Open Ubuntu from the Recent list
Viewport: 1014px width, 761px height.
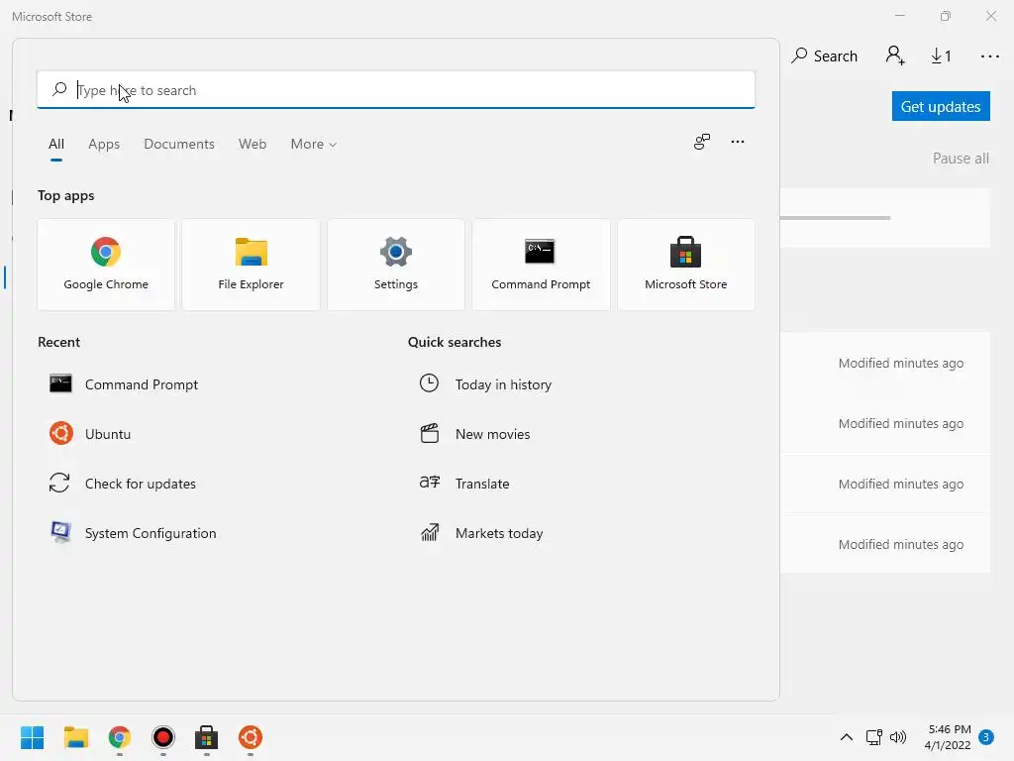(x=90, y=434)
